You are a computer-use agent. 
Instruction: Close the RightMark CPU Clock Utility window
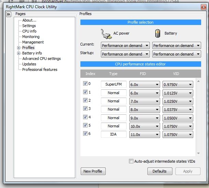coord(204,7)
